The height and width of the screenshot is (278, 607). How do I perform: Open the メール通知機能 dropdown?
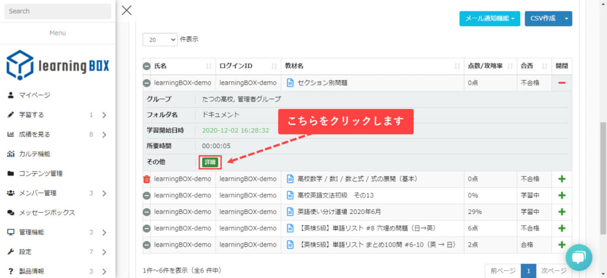[490, 19]
